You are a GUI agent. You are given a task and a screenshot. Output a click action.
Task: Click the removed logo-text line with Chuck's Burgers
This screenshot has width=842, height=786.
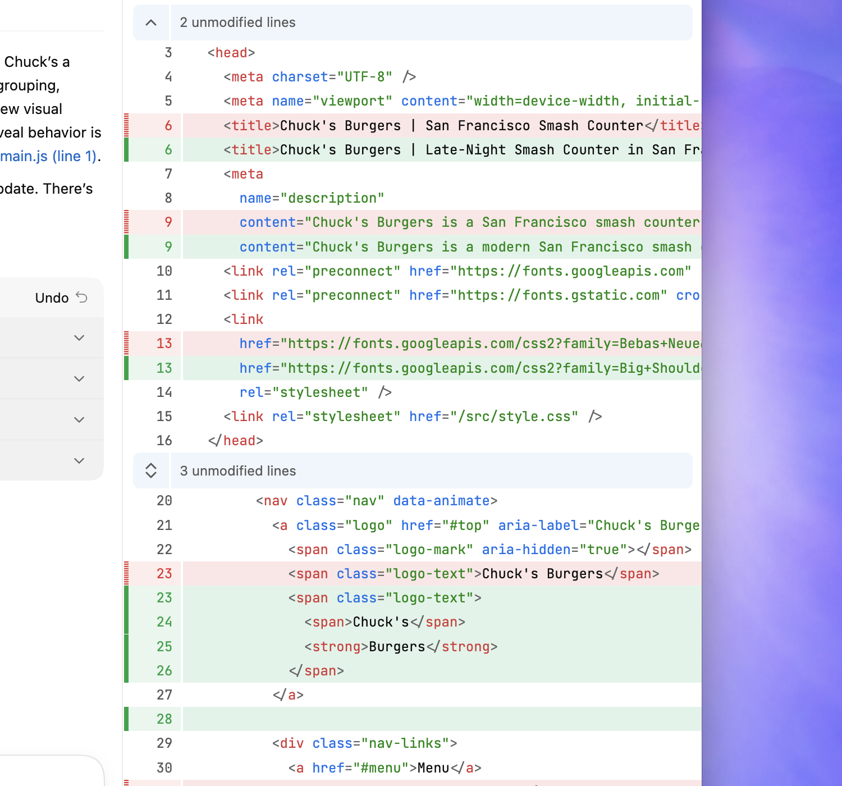point(413,573)
